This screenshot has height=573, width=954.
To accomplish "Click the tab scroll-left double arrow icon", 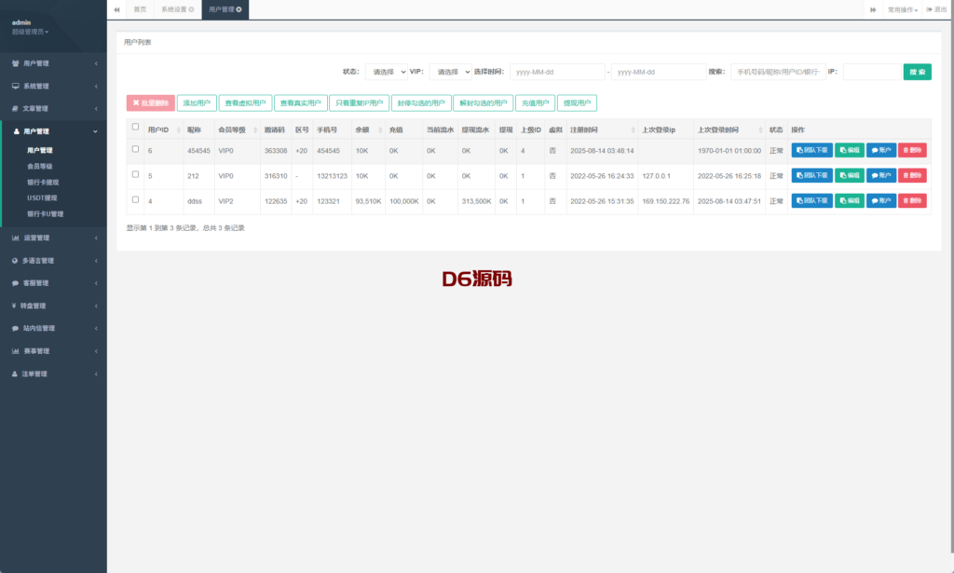I will click(116, 9).
